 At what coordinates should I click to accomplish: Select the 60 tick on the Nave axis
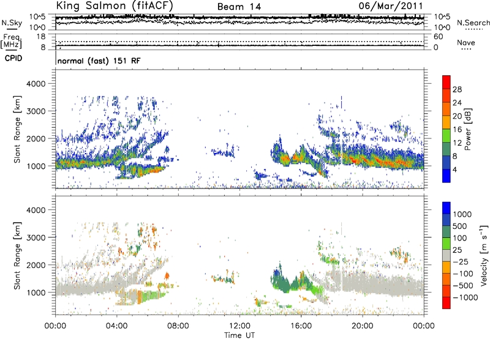point(438,37)
